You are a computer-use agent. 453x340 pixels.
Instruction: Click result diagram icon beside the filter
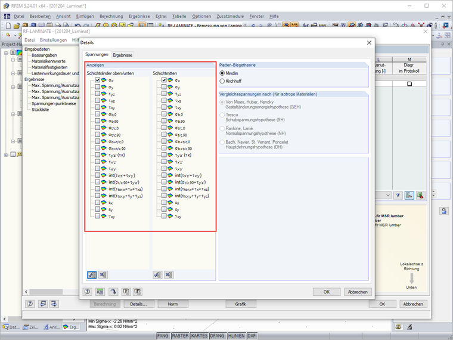tap(409, 196)
